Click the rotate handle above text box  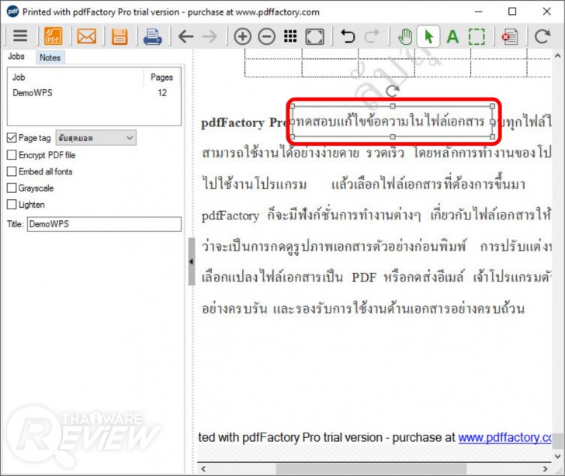pyautogui.click(x=393, y=91)
